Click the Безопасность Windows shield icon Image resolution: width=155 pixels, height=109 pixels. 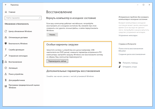6,43
